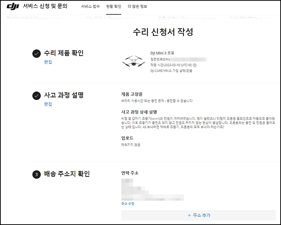
Task: Click the 사고 과정 상세 설명 label
Action: click(x=139, y=112)
